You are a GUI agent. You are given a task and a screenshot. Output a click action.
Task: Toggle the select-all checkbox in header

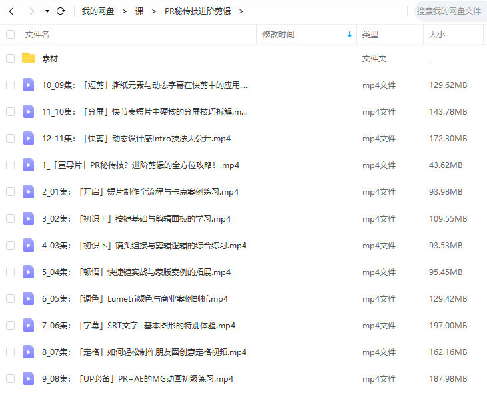(10, 34)
